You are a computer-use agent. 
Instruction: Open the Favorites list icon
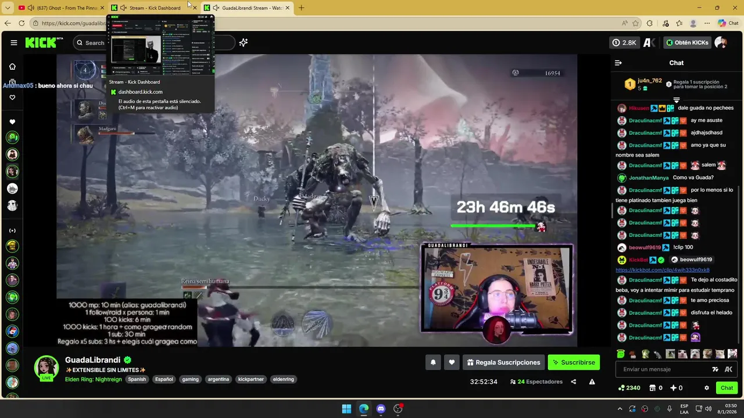point(679,23)
